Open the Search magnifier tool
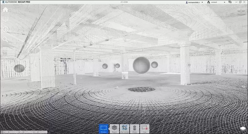Screen dimensions: 248x134 (5, 39)
